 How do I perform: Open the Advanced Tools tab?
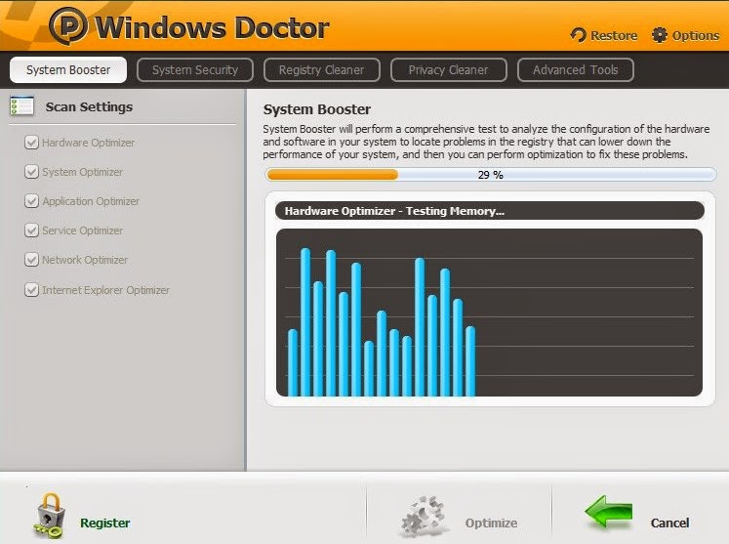click(575, 69)
